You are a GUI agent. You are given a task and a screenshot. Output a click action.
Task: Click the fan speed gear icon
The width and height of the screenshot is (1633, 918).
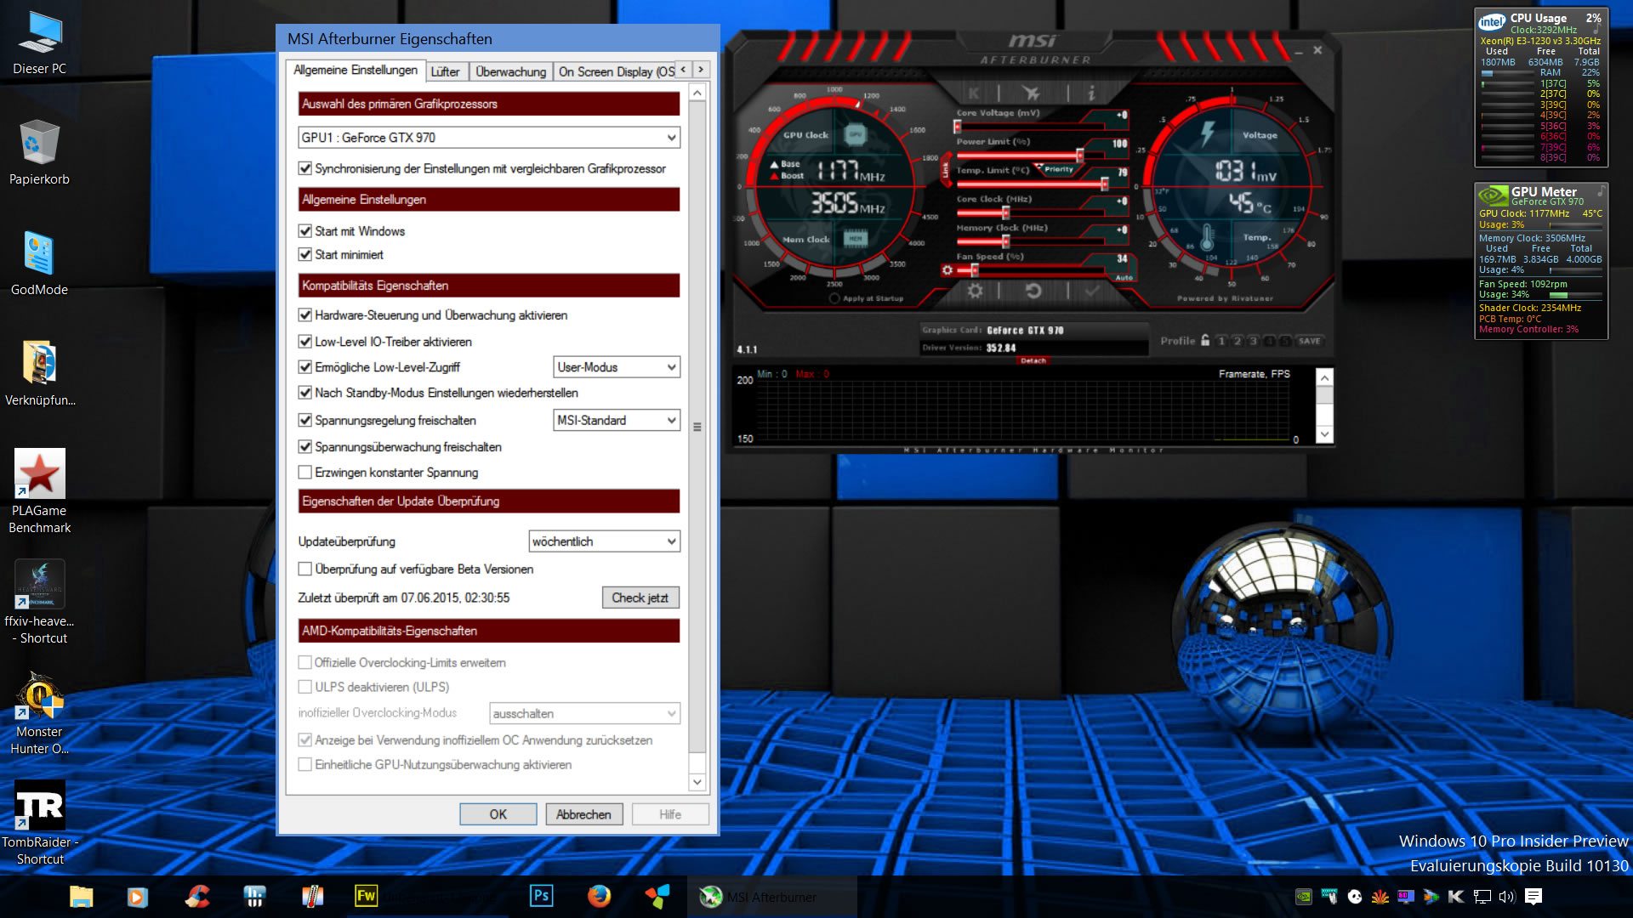(x=947, y=270)
